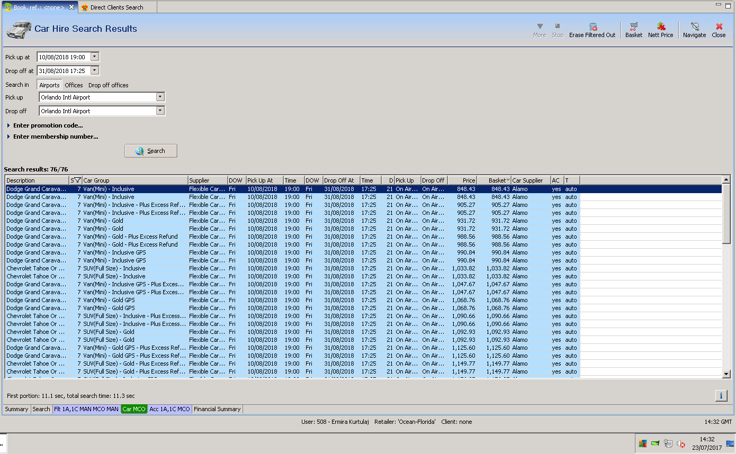Open the Search bottom tab
736x454 pixels.
pyautogui.click(x=41, y=409)
